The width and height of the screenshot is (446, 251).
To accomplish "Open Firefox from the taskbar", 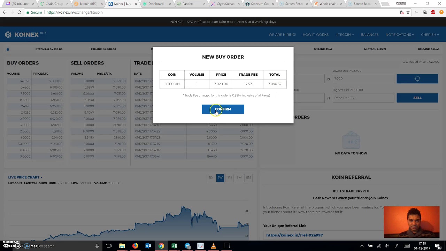I will point(135,246).
